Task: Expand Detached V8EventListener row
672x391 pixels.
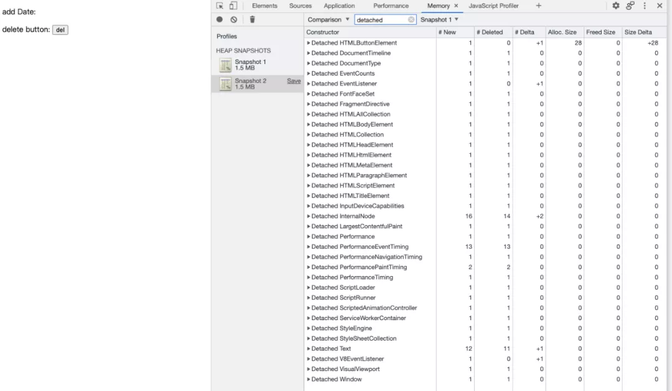Action: coord(308,359)
